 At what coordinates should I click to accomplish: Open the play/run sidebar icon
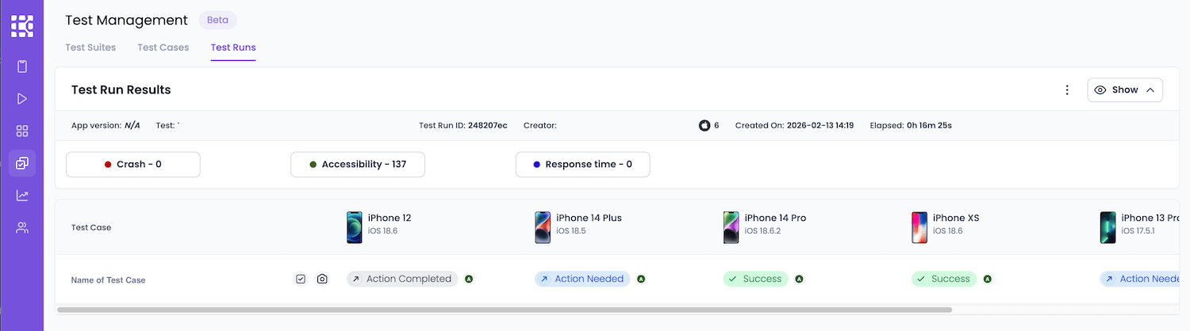(x=22, y=99)
